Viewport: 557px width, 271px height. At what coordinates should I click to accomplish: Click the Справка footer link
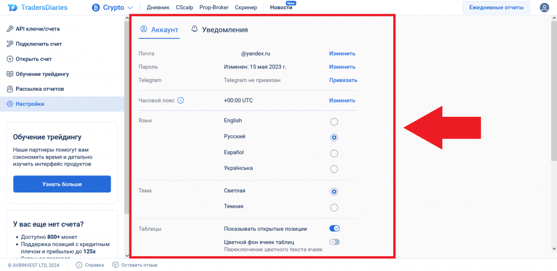coord(95,265)
